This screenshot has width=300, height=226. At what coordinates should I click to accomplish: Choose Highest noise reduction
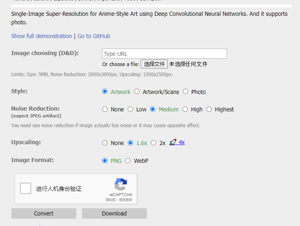pyautogui.click(x=209, y=109)
